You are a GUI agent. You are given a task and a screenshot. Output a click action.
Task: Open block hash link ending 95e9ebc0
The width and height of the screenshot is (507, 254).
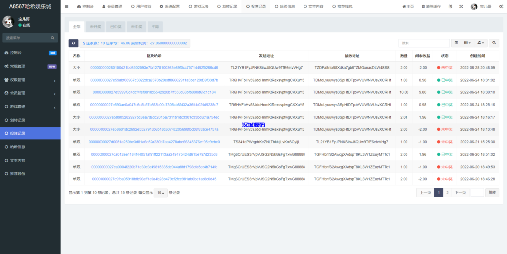tap(154, 142)
